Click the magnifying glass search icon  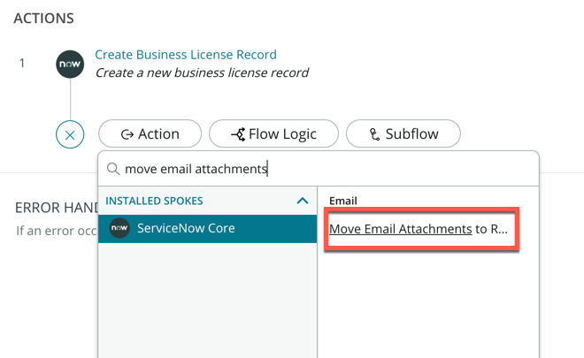click(x=113, y=169)
